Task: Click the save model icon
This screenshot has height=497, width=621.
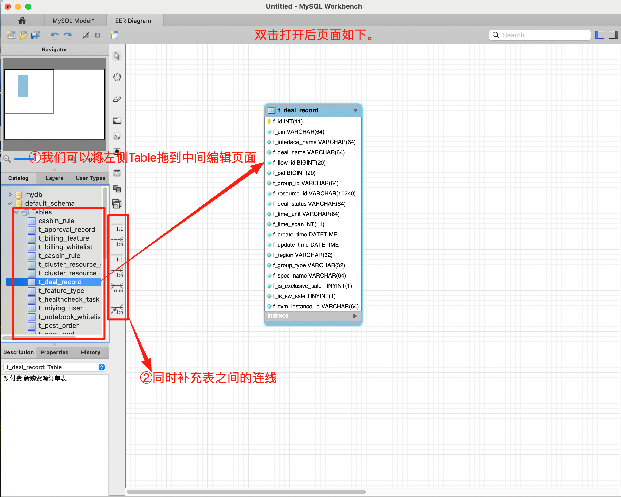Action: 36,35
